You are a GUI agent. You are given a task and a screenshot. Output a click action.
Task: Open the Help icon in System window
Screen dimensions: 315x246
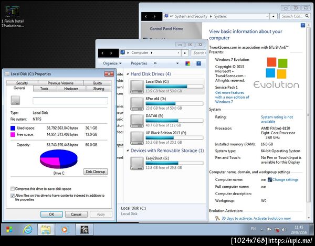[x=303, y=25]
